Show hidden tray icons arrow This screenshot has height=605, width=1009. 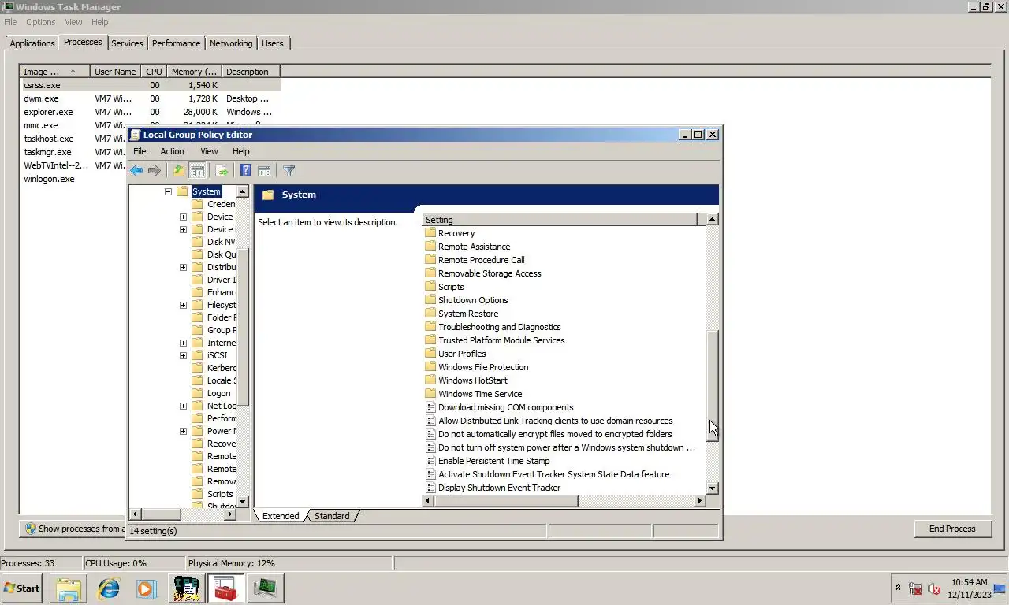click(x=898, y=588)
